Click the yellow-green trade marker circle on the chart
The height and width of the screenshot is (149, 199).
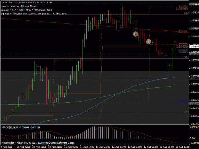tap(149, 42)
